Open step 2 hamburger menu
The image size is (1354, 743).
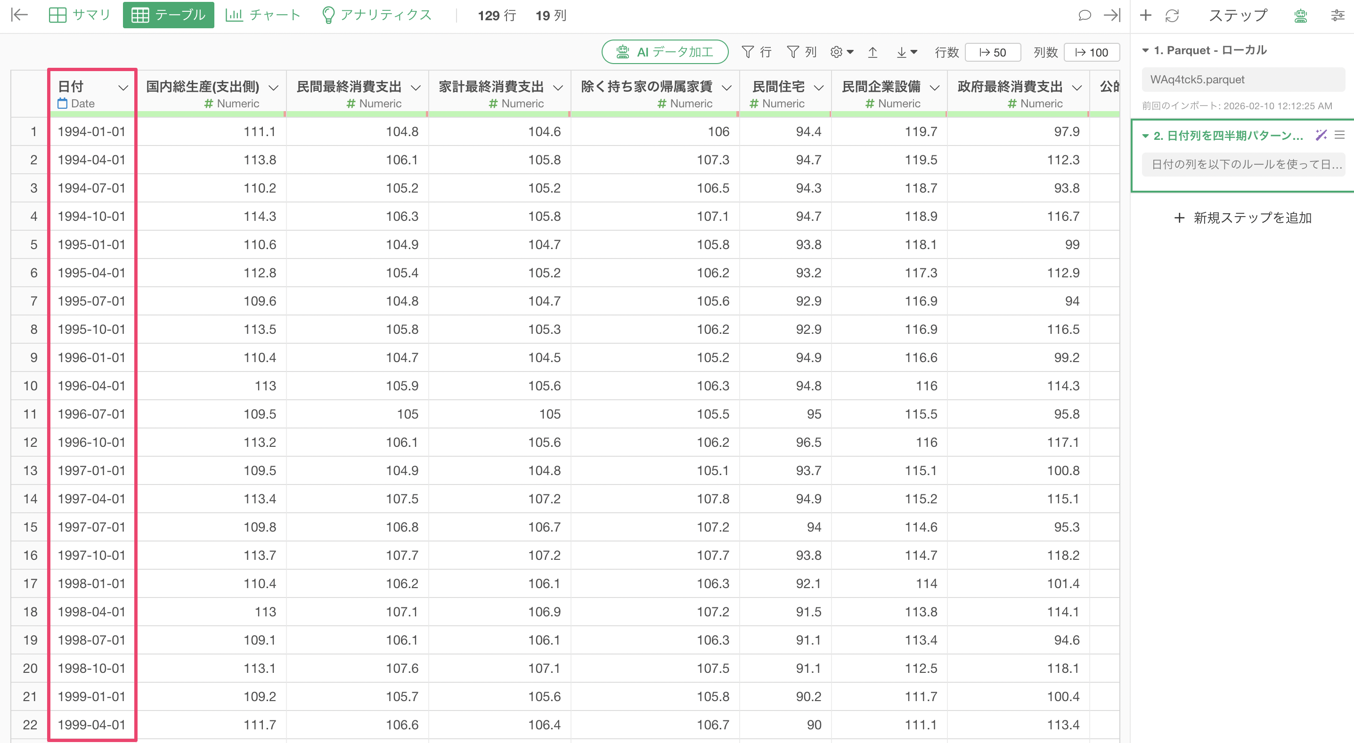(x=1339, y=135)
